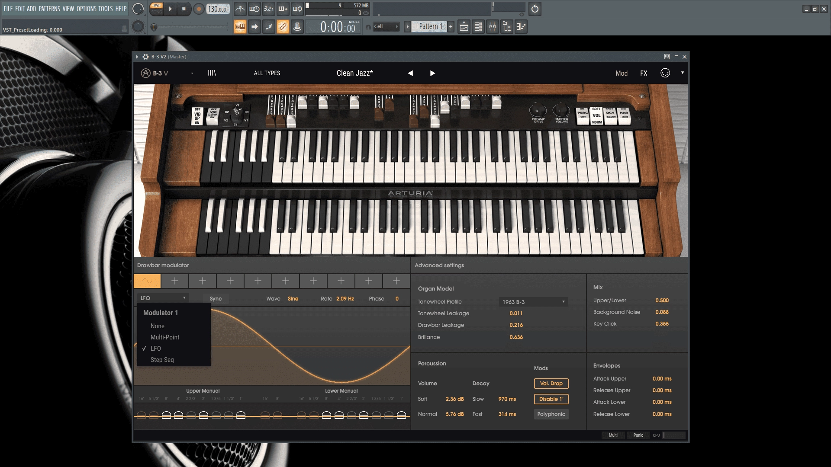Click the Clean Jazz* preset name
This screenshot has height=467, width=831.
(x=355, y=74)
